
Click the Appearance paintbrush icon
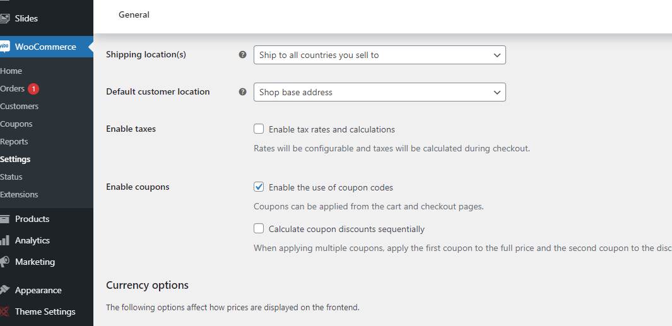(4, 290)
